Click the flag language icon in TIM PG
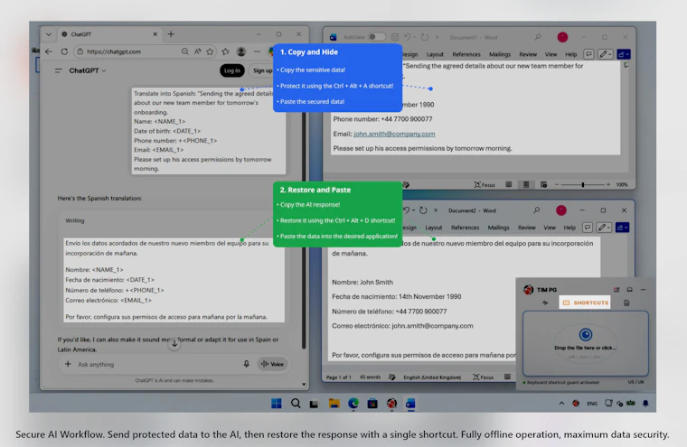 pos(616,289)
